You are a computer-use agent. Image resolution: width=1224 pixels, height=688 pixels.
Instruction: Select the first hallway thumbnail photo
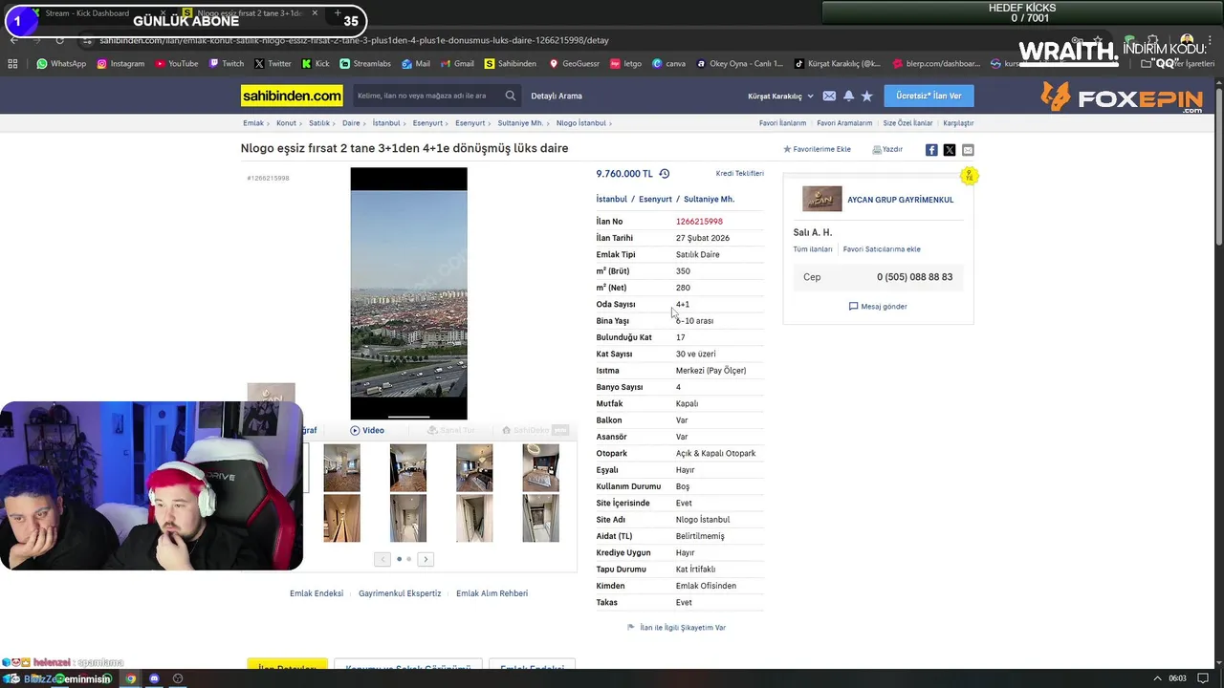341,518
